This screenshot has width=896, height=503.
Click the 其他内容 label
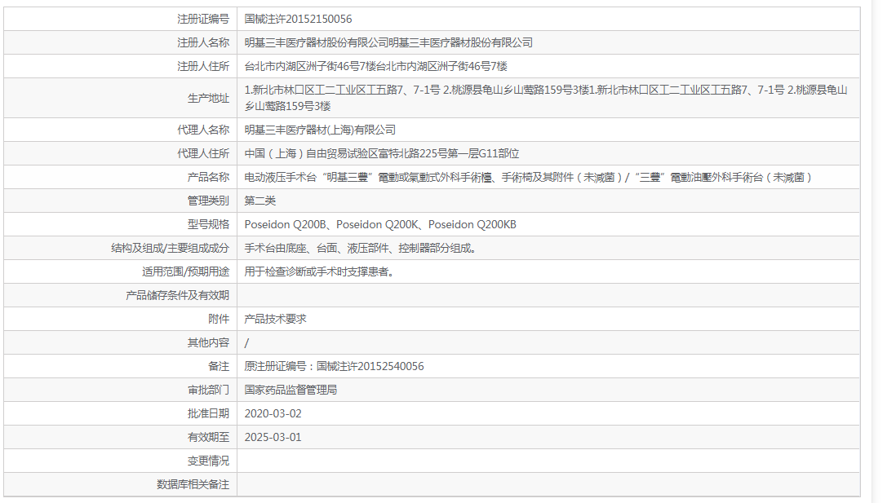click(x=208, y=342)
